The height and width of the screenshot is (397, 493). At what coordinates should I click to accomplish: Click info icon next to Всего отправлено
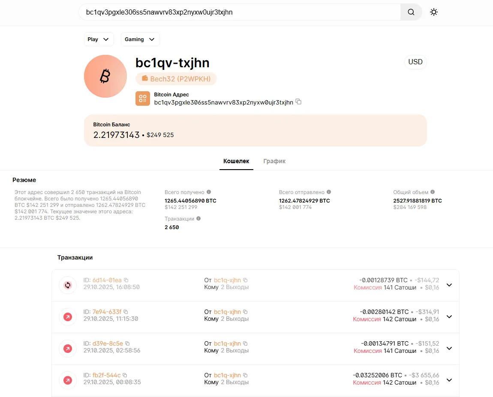[329, 192]
